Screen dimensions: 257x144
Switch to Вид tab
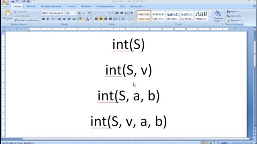122,6
